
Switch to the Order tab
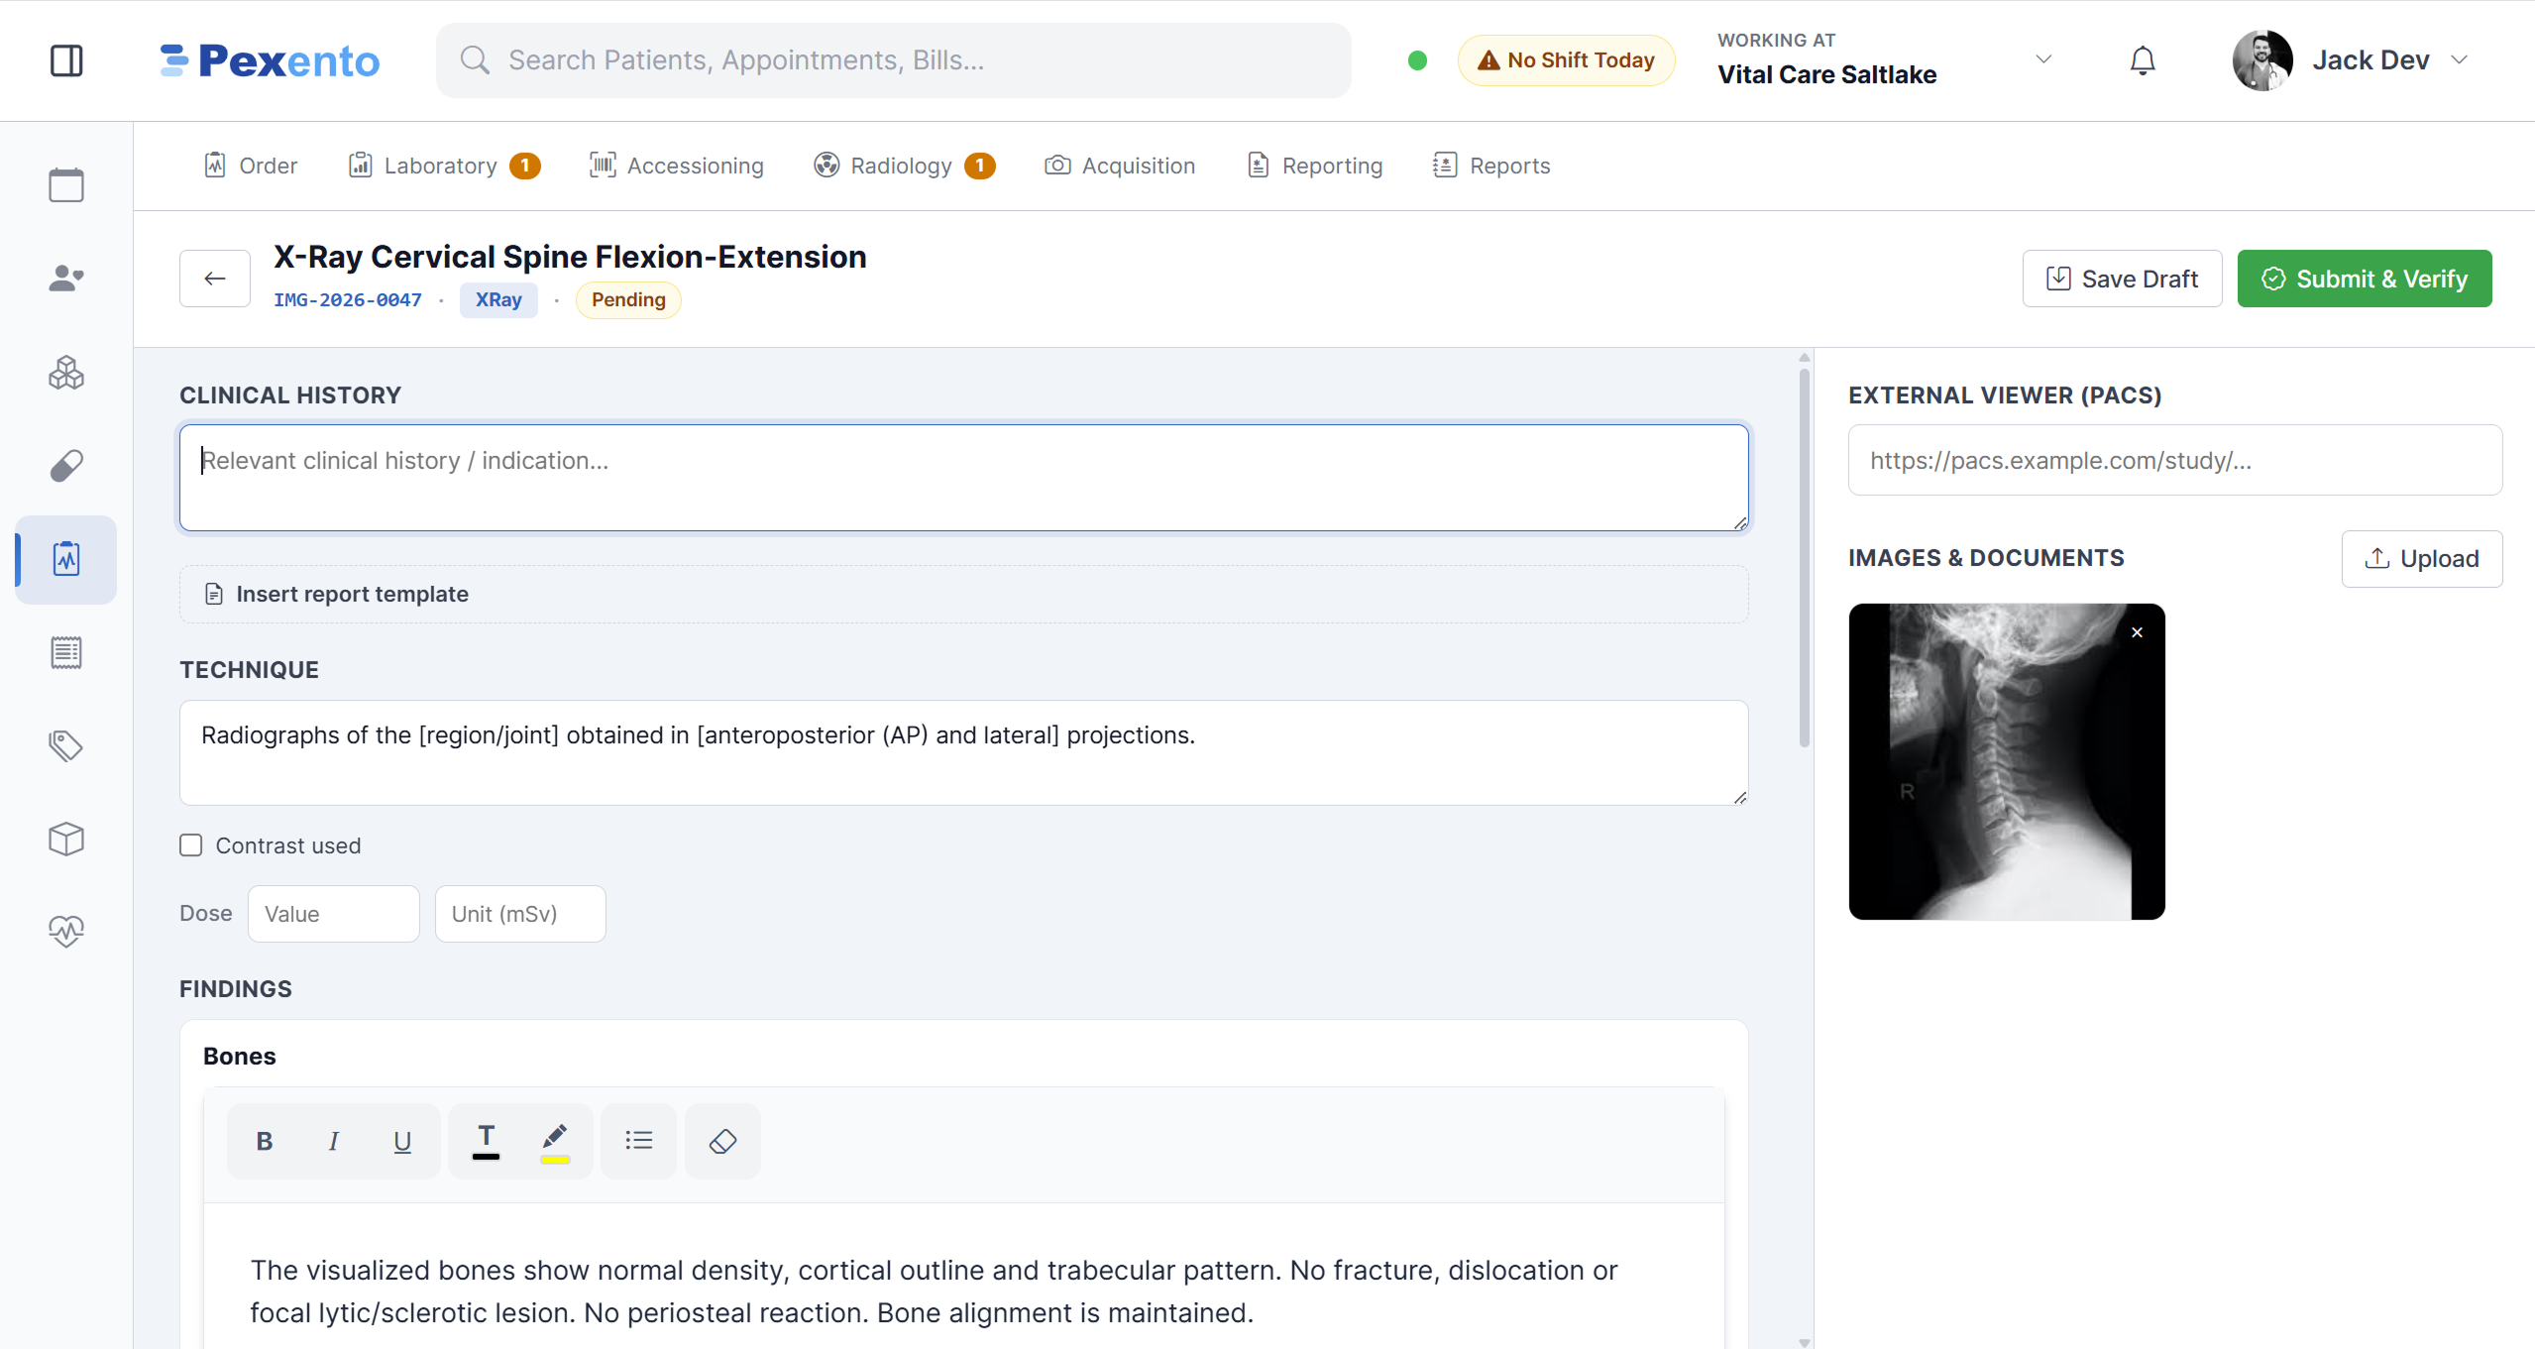250,166
